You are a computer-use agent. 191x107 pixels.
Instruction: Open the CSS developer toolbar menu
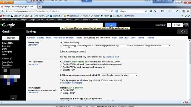pos(25,16)
